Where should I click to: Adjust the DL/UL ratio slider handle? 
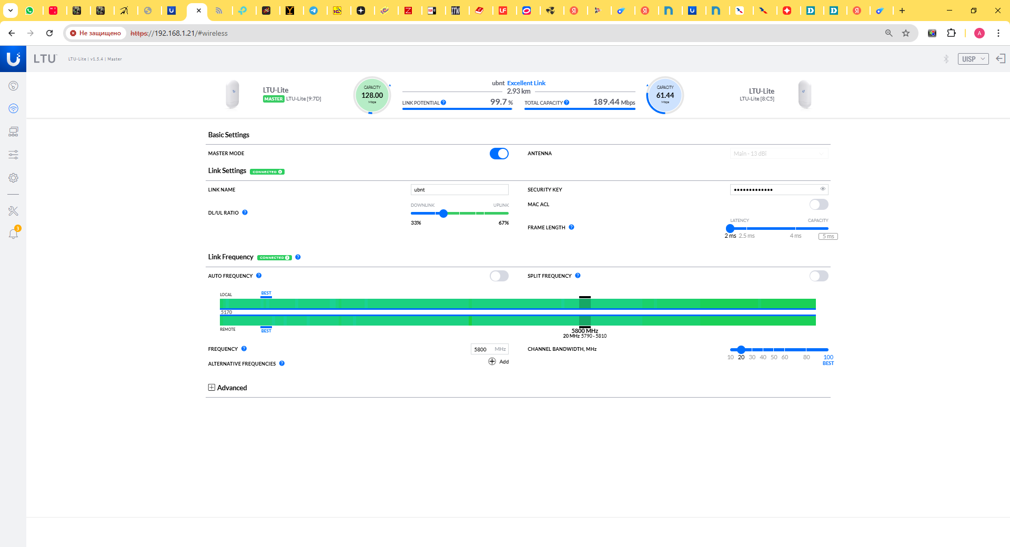pos(443,214)
